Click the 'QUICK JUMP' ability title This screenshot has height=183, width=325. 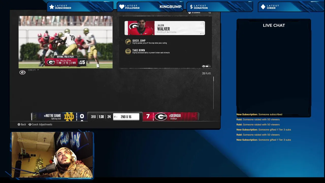(139, 41)
